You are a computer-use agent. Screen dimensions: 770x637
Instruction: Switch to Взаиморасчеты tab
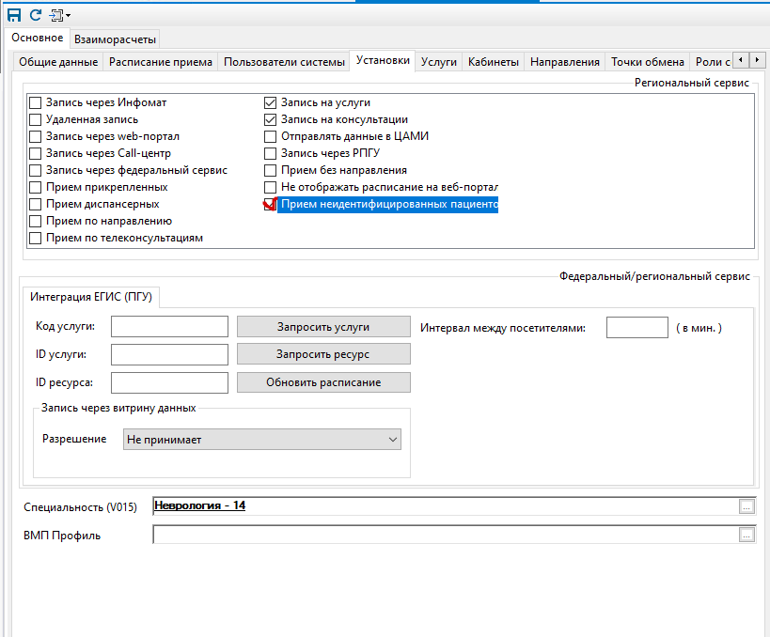coord(116,39)
